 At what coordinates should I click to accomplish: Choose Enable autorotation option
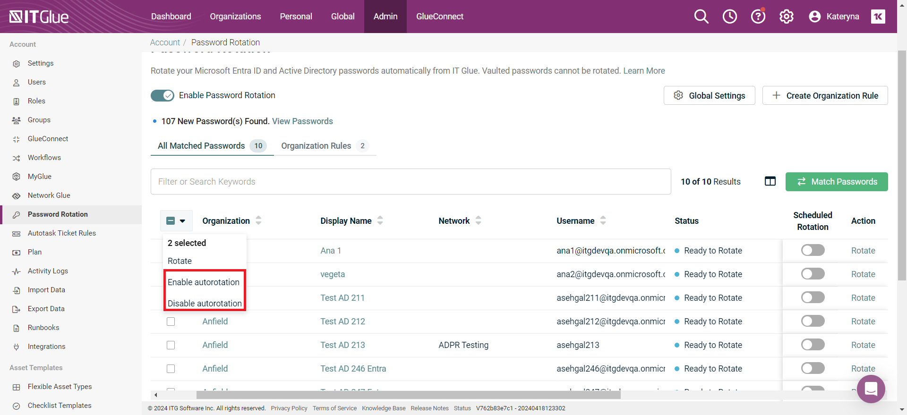[204, 282]
